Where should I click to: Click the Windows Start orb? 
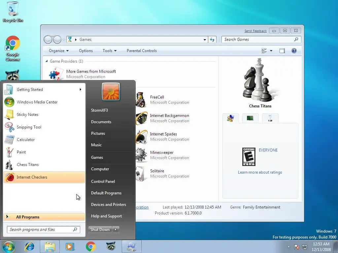tap(9, 246)
